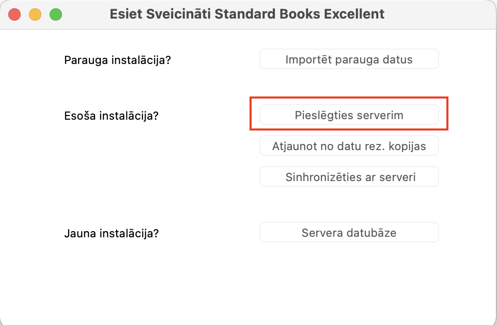Hit the green zoom window button
This screenshot has height=325, width=497.
pyautogui.click(x=56, y=14)
